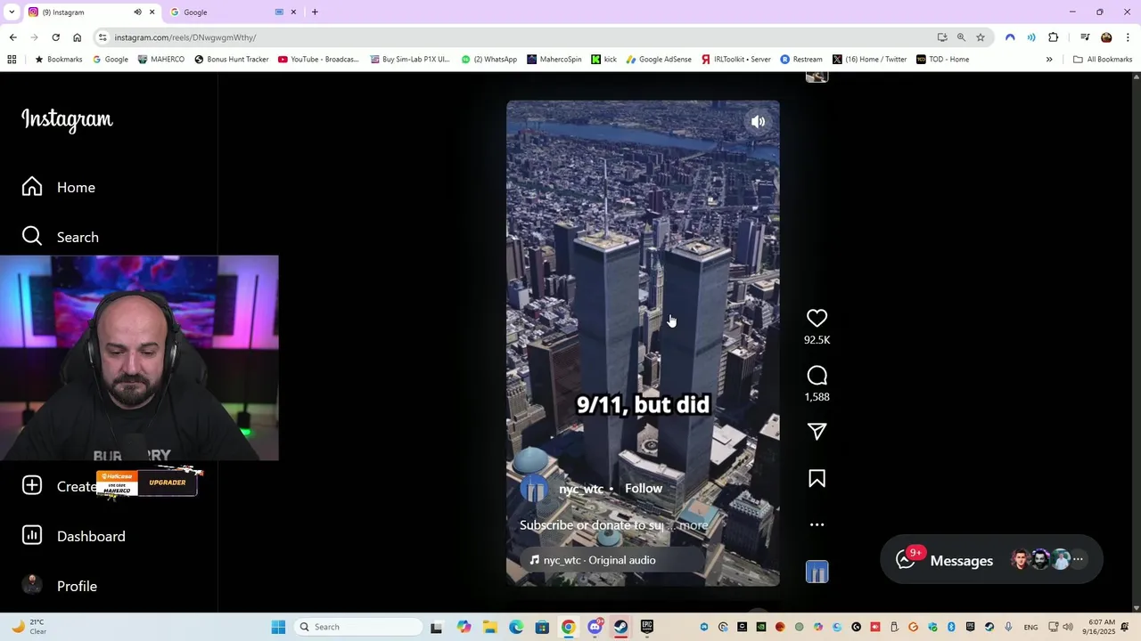Click the page scrollbar down arrow
The image size is (1141, 641).
click(1136, 607)
